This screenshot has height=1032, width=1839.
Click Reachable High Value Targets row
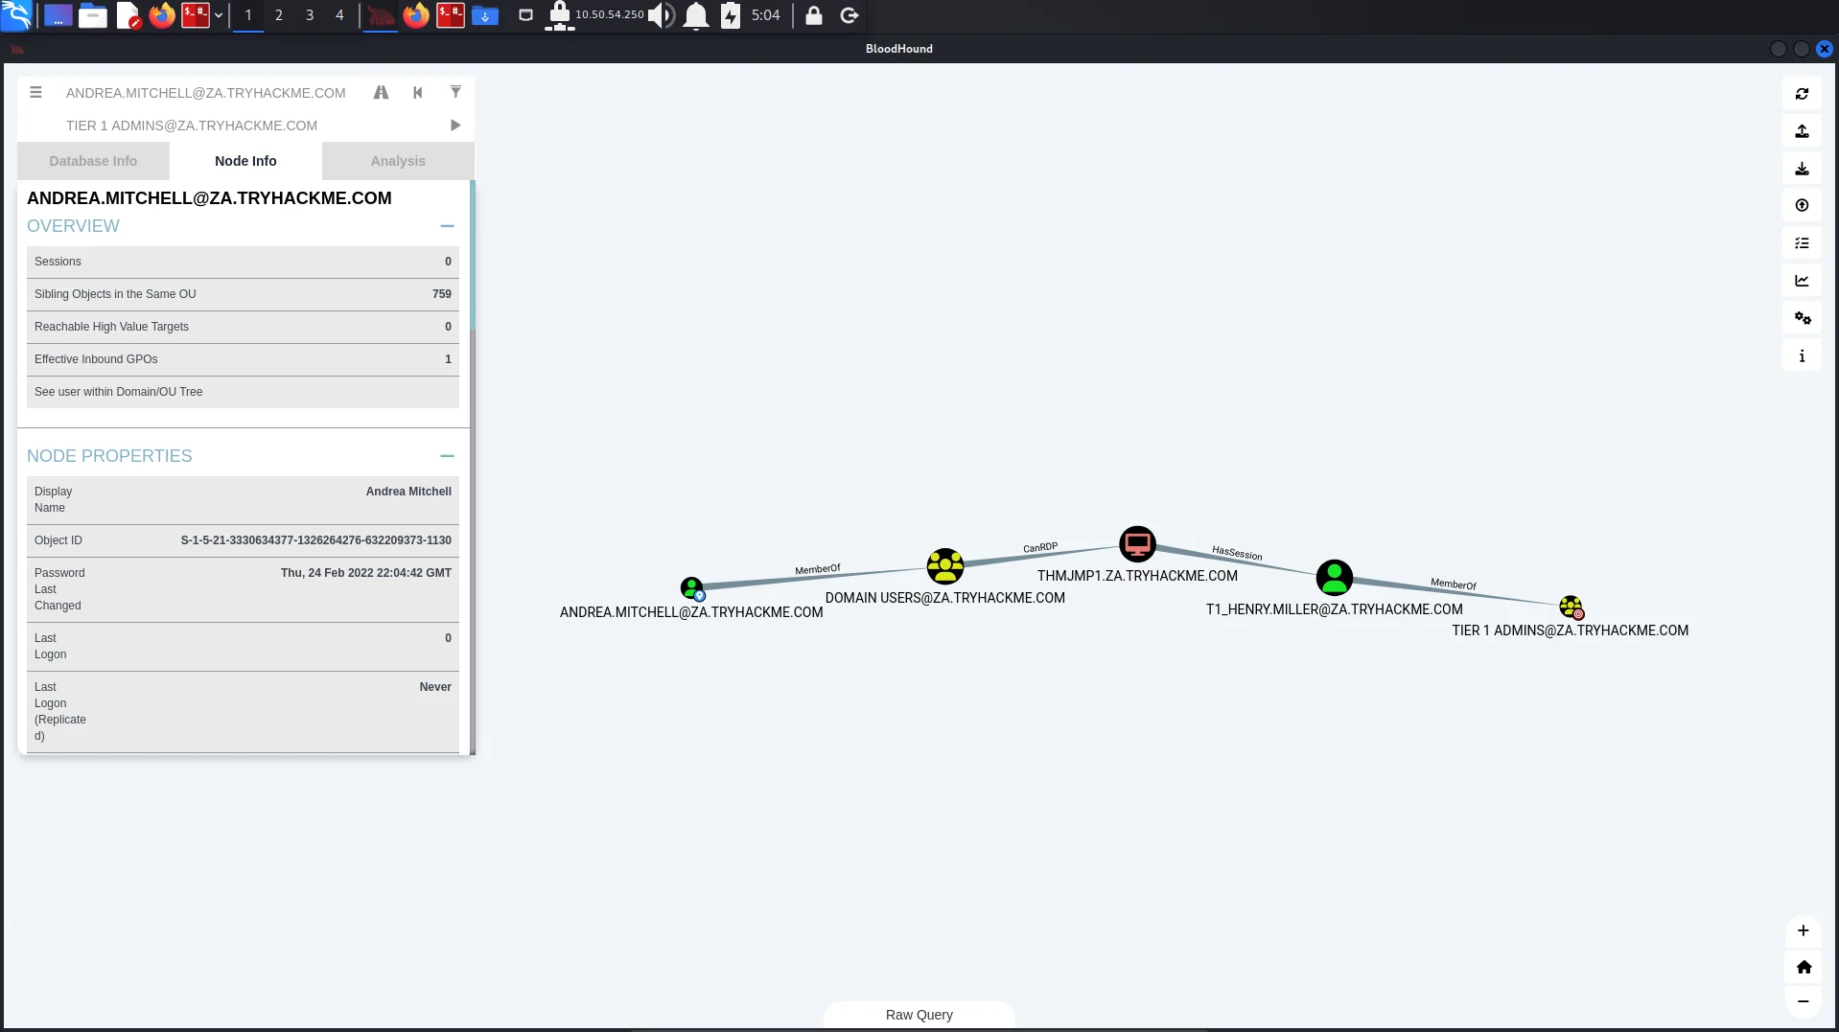tap(243, 327)
